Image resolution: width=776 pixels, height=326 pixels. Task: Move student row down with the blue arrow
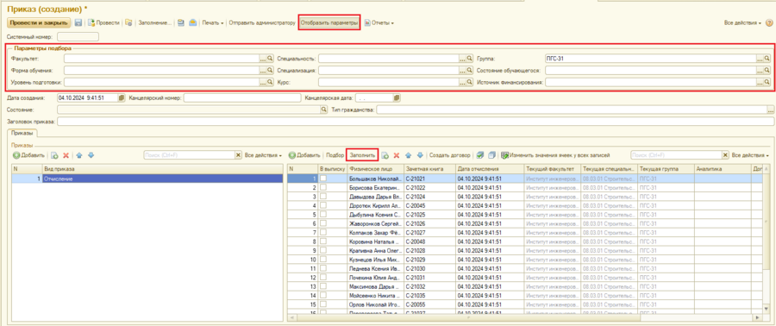[420, 155]
